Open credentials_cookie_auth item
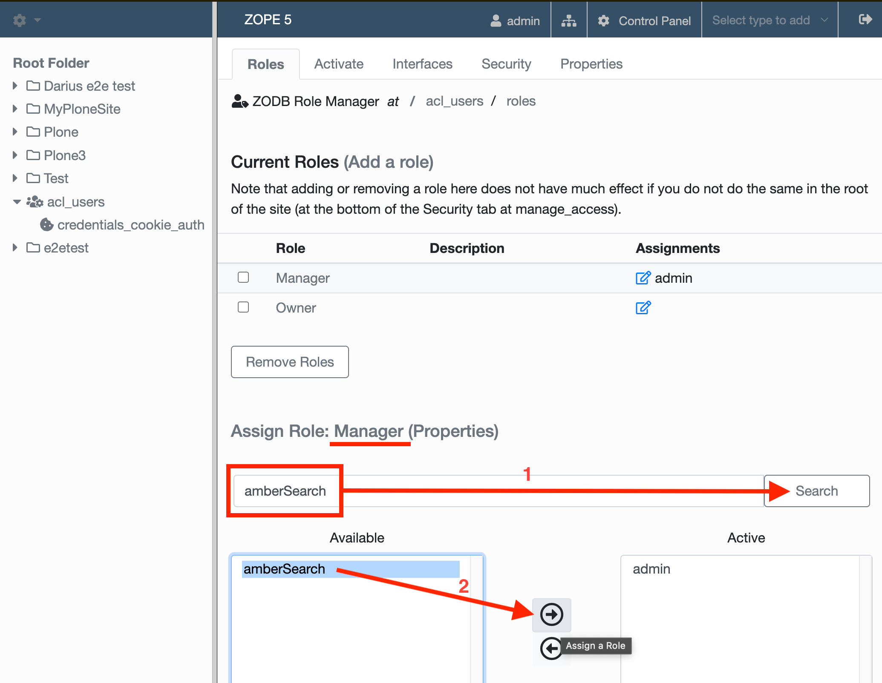The height and width of the screenshot is (683, 882). 131,225
